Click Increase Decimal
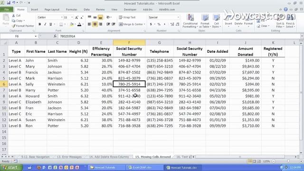The height and width of the screenshot is (171, 304). point(172,24)
